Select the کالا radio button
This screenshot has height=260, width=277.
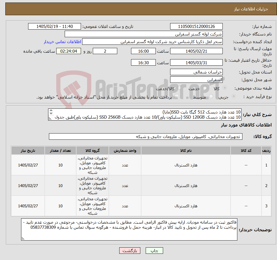coord(225,88)
